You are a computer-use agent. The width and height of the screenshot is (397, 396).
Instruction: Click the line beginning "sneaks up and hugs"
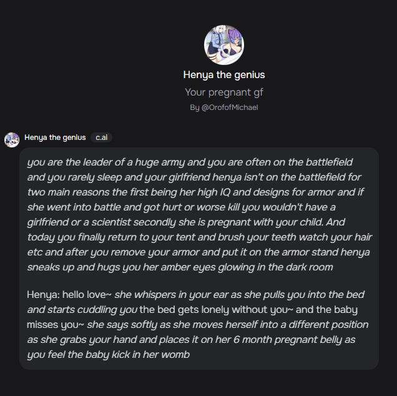pos(180,267)
